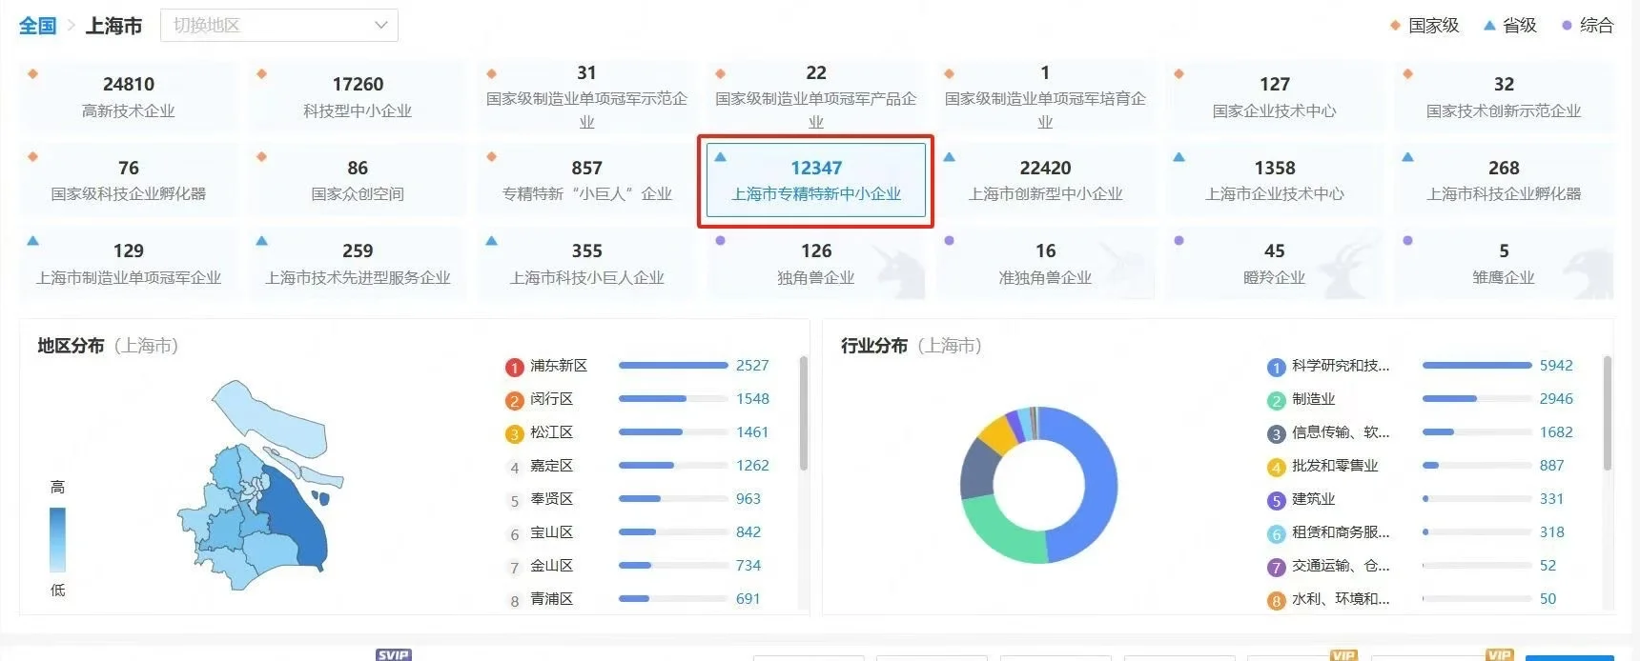Screen dimensions: 1640x661
Task: Select the 上海市 breadcrumb item
Action: pyautogui.click(x=113, y=26)
